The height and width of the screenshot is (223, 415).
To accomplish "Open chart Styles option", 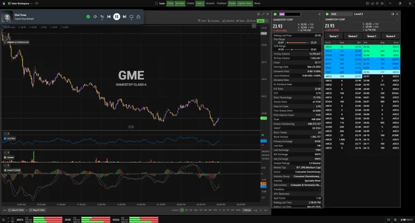I will click(240, 21).
